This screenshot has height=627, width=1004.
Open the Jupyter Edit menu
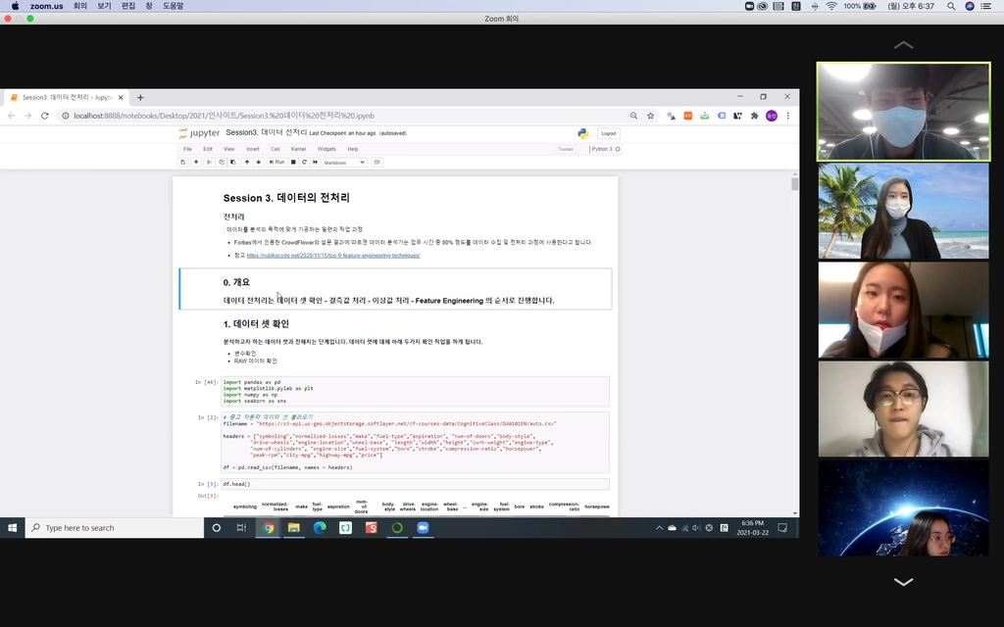(x=208, y=149)
